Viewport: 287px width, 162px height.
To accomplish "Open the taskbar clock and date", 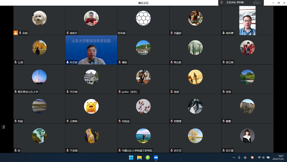I will tap(278, 158).
